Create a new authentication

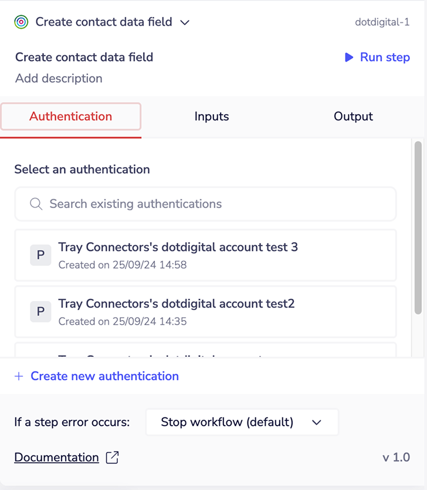coord(104,376)
